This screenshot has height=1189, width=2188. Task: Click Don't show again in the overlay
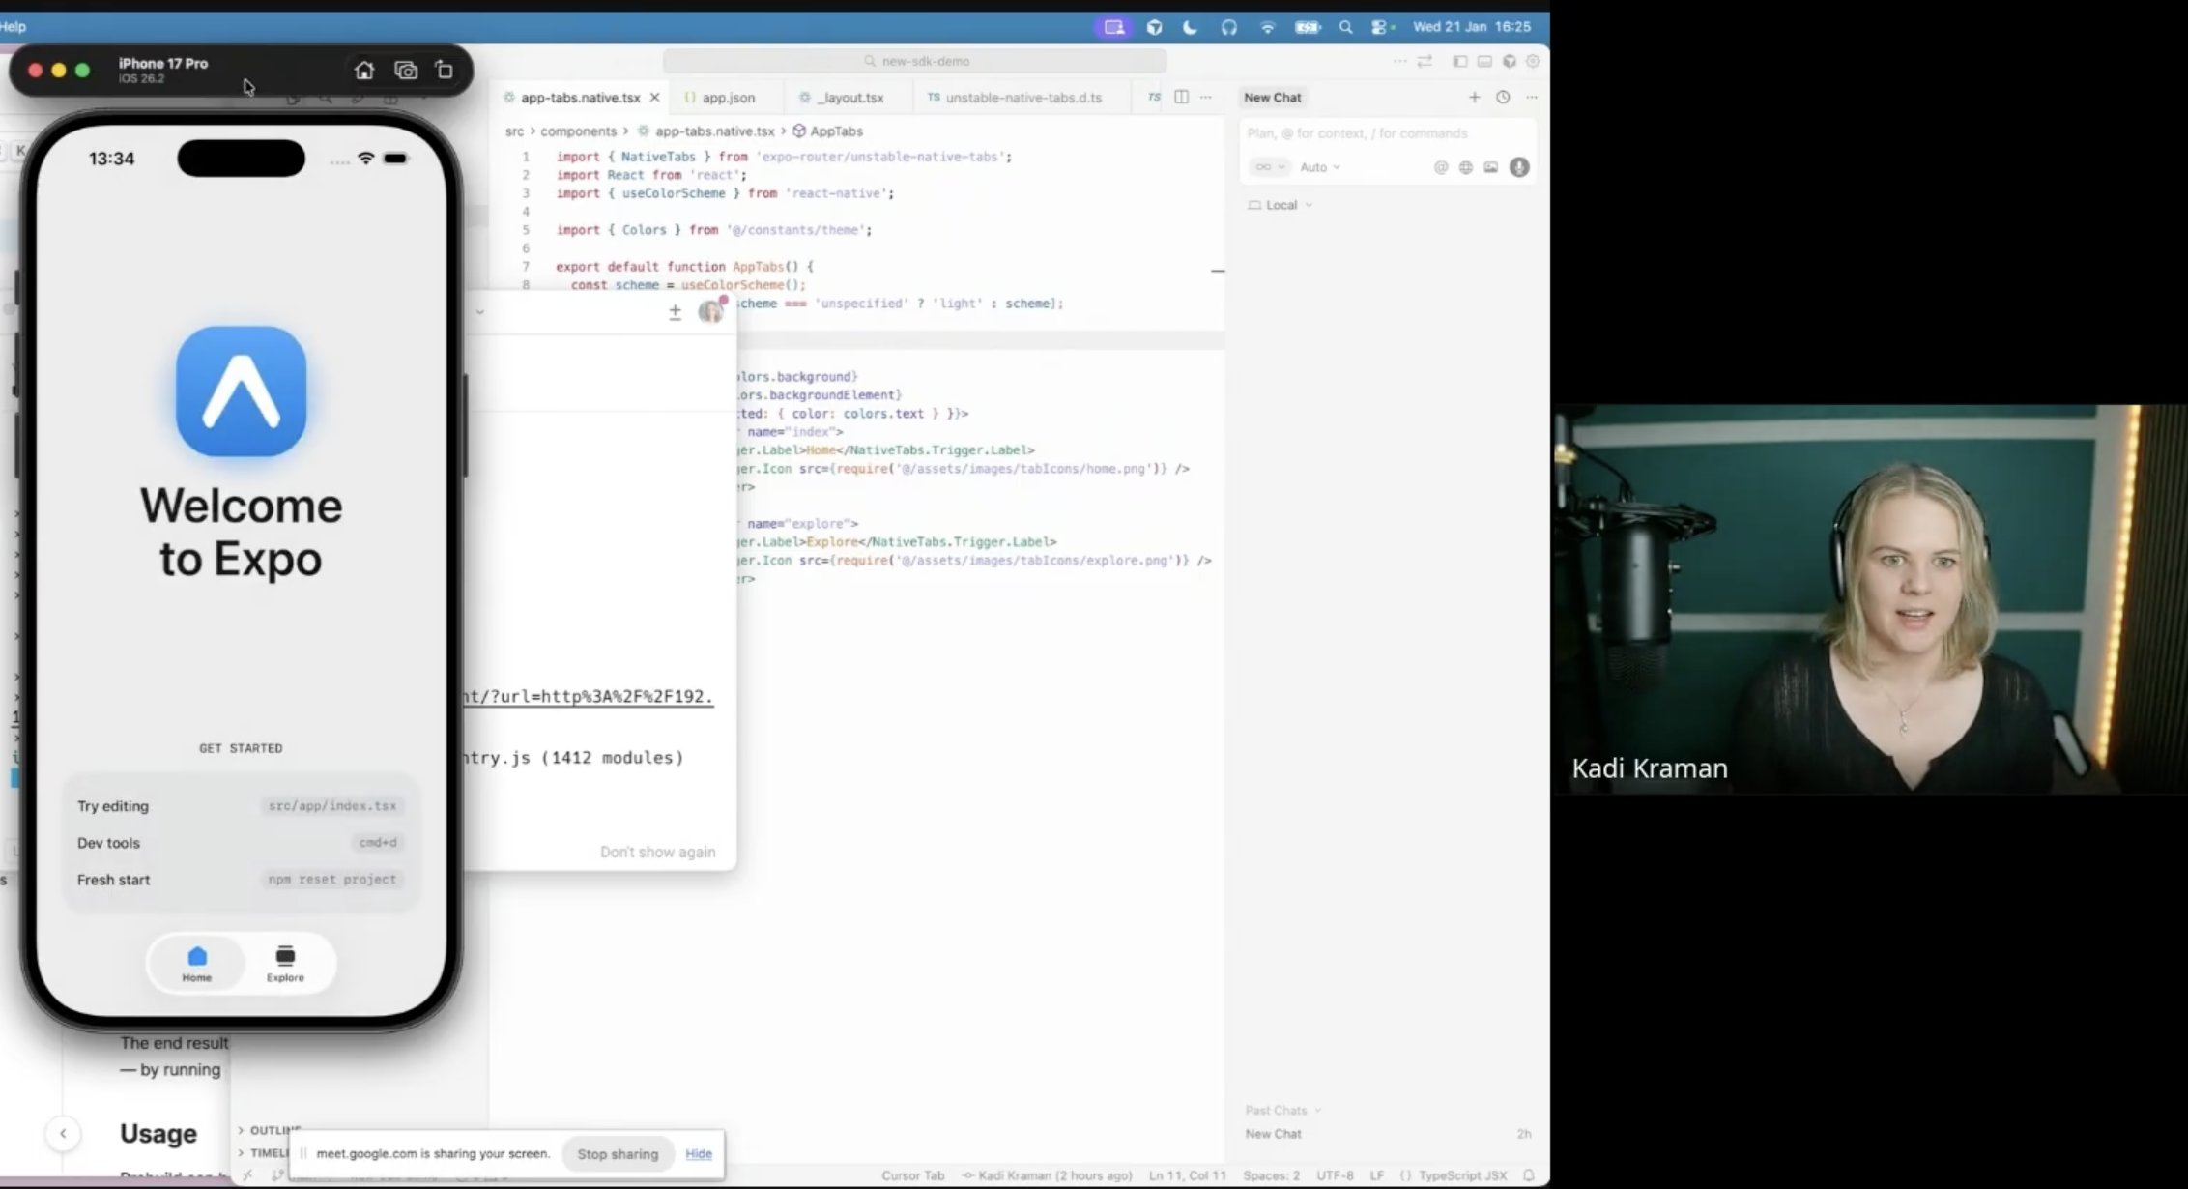coord(657,852)
